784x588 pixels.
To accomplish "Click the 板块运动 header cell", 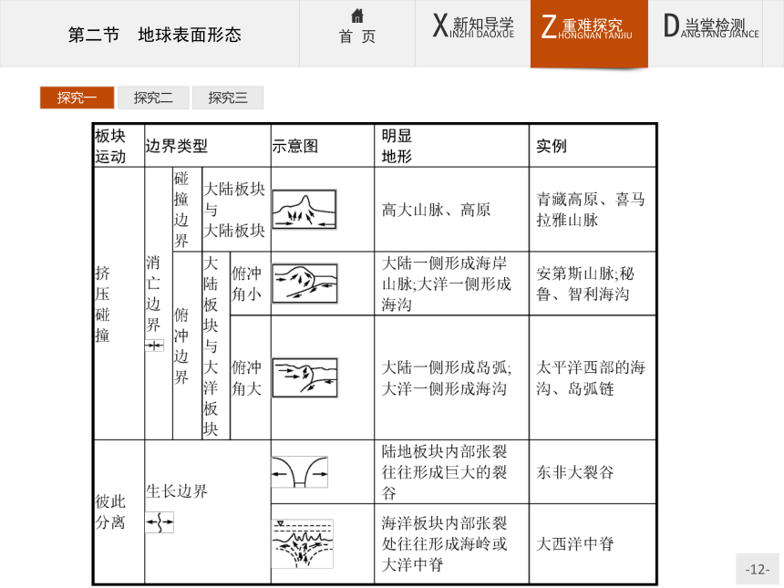I will coord(119,146).
